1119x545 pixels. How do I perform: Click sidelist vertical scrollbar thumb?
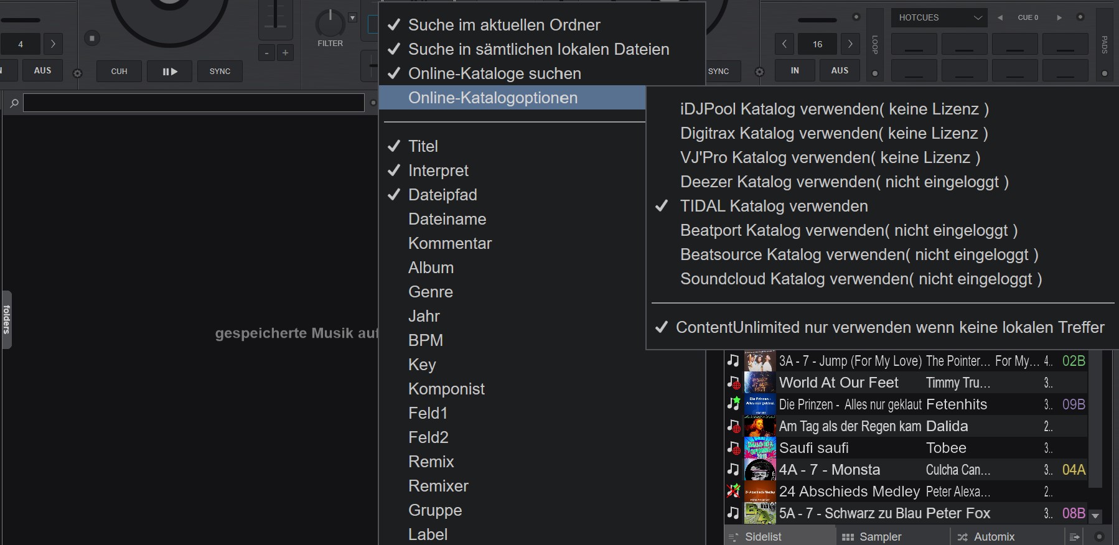point(1096,419)
